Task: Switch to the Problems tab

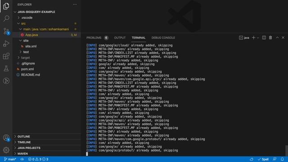Action: [x=94, y=38]
